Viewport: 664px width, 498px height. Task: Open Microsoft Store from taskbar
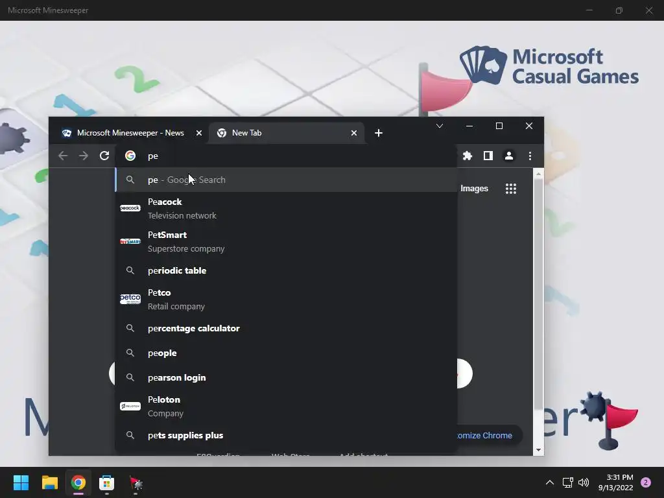(x=107, y=482)
